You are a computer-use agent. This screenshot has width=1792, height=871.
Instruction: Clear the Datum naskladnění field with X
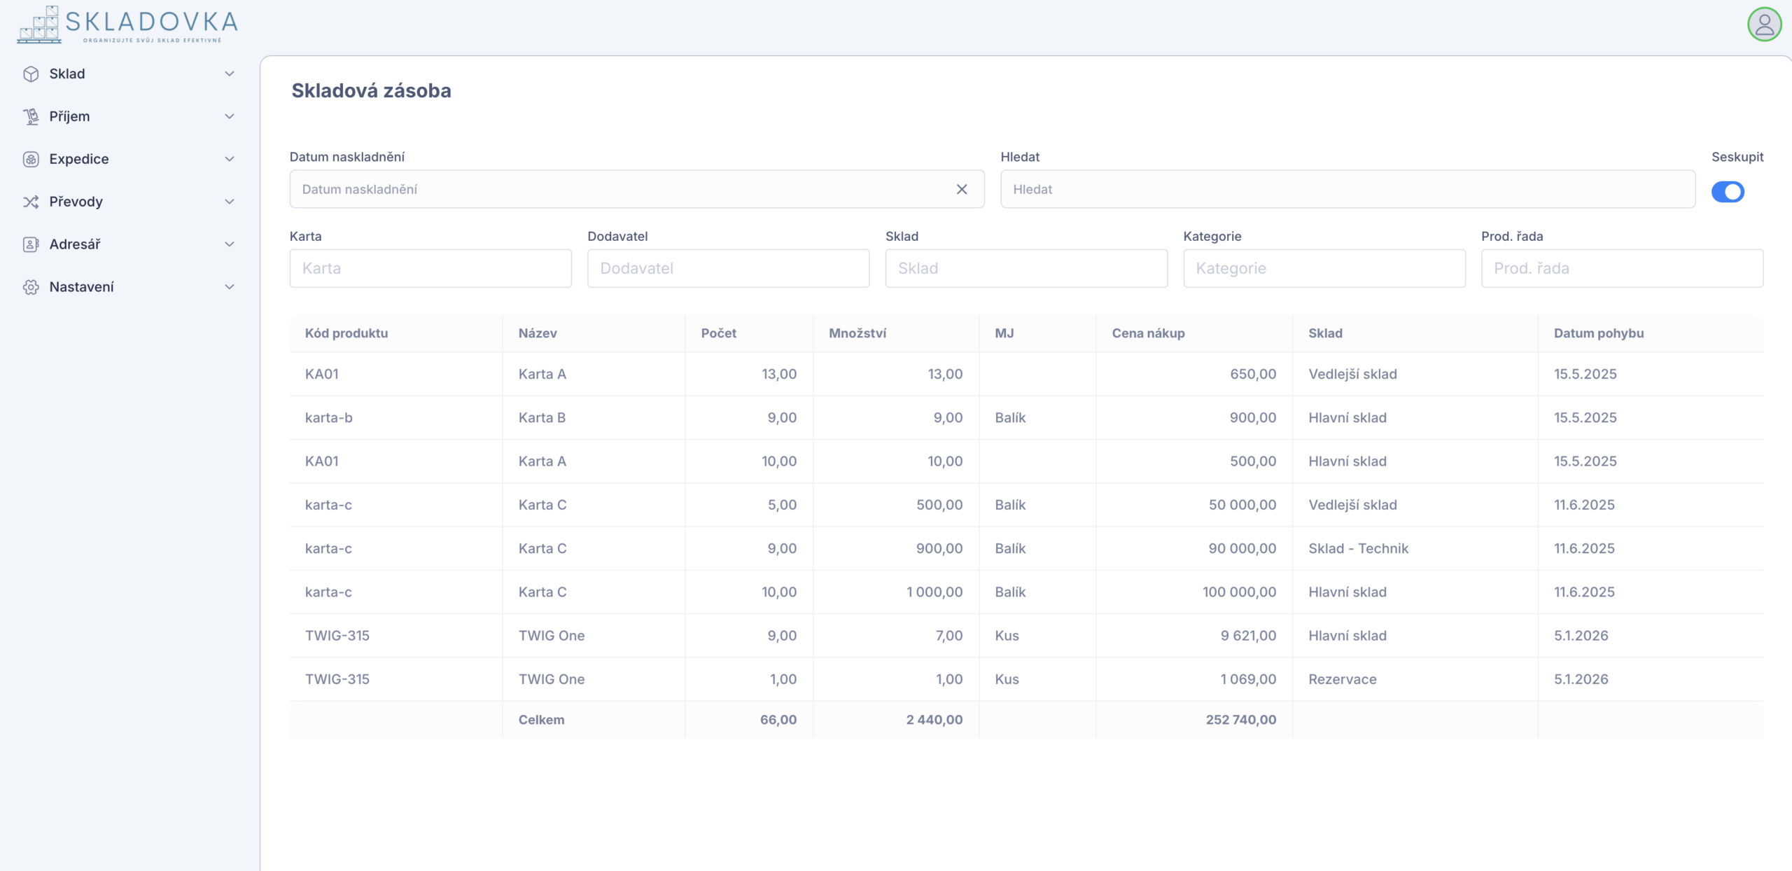click(962, 189)
